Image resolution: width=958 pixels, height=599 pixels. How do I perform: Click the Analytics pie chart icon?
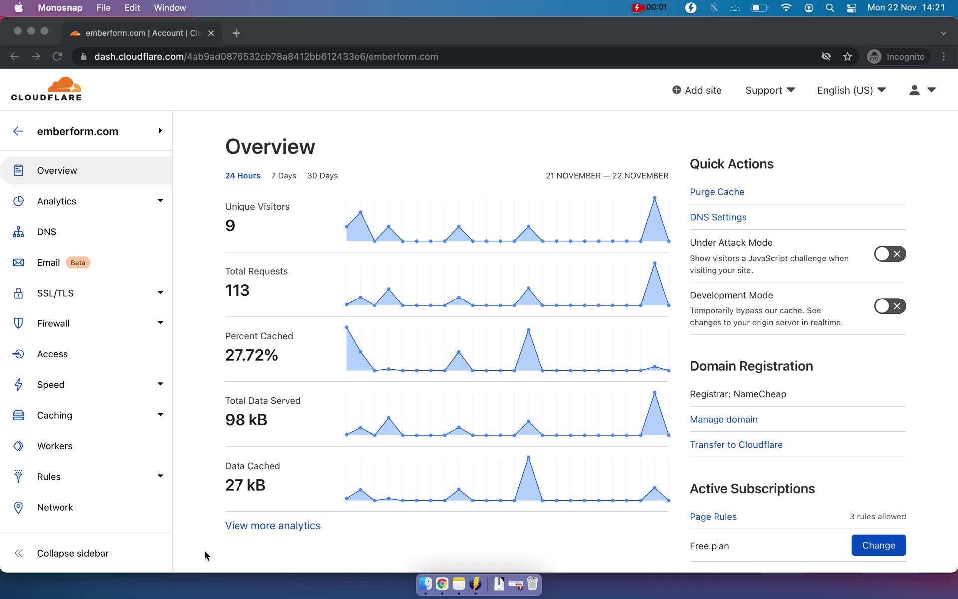[18, 201]
